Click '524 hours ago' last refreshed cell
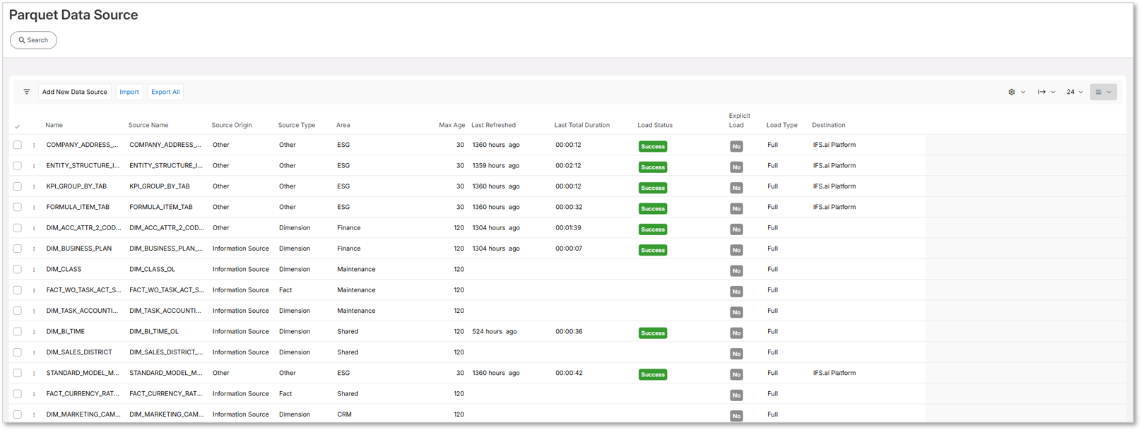This screenshot has width=1141, height=430. tap(495, 331)
